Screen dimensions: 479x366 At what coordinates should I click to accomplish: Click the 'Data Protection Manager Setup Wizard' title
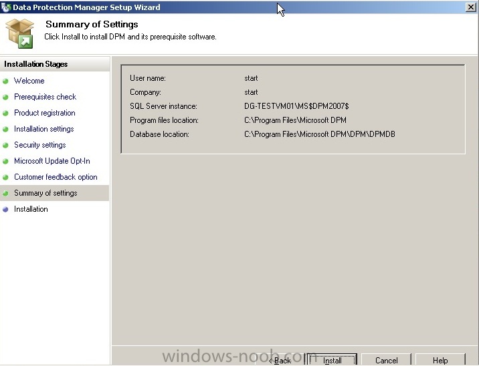click(86, 7)
